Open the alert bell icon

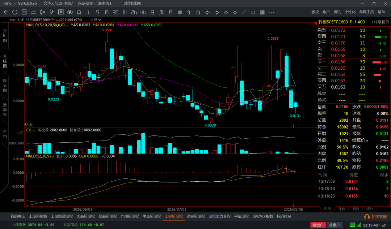click(79, 12)
